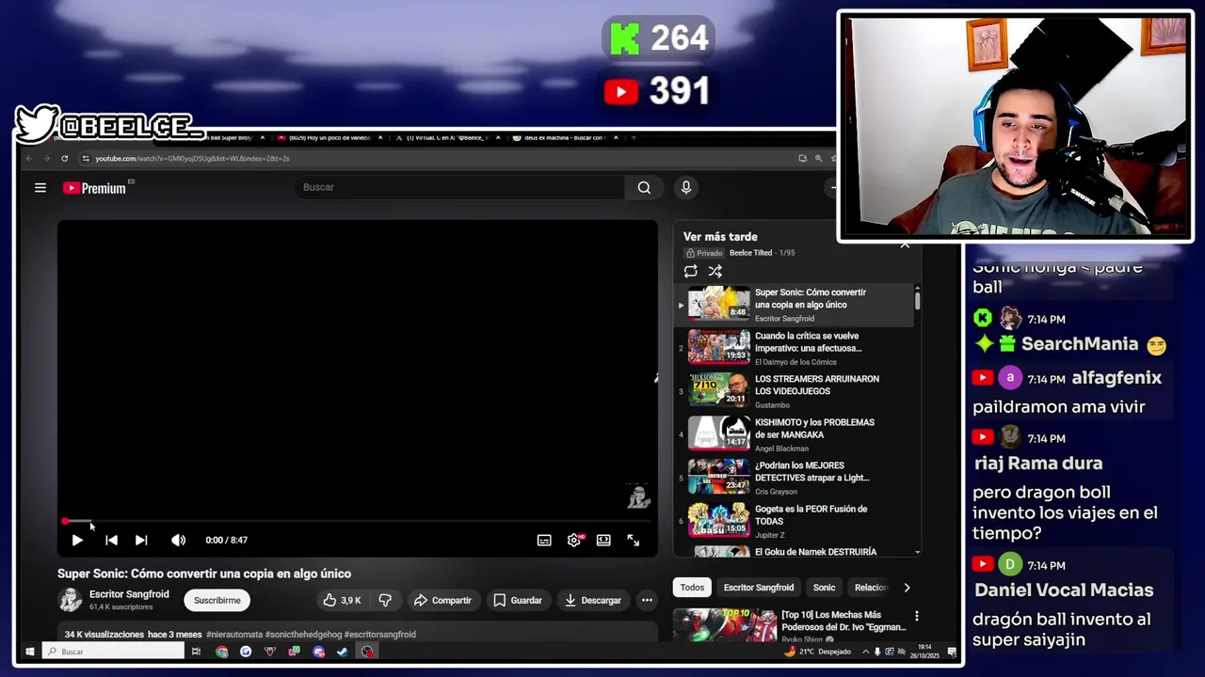Viewport: 1205px width, 677px height.
Task: Seek on the video progress bar
Action: click(x=358, y=521)
